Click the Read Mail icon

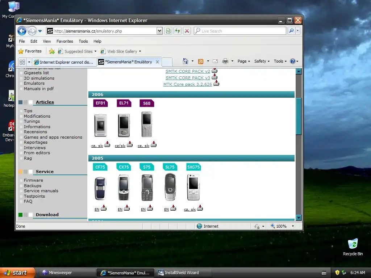(x=215, y=61)
